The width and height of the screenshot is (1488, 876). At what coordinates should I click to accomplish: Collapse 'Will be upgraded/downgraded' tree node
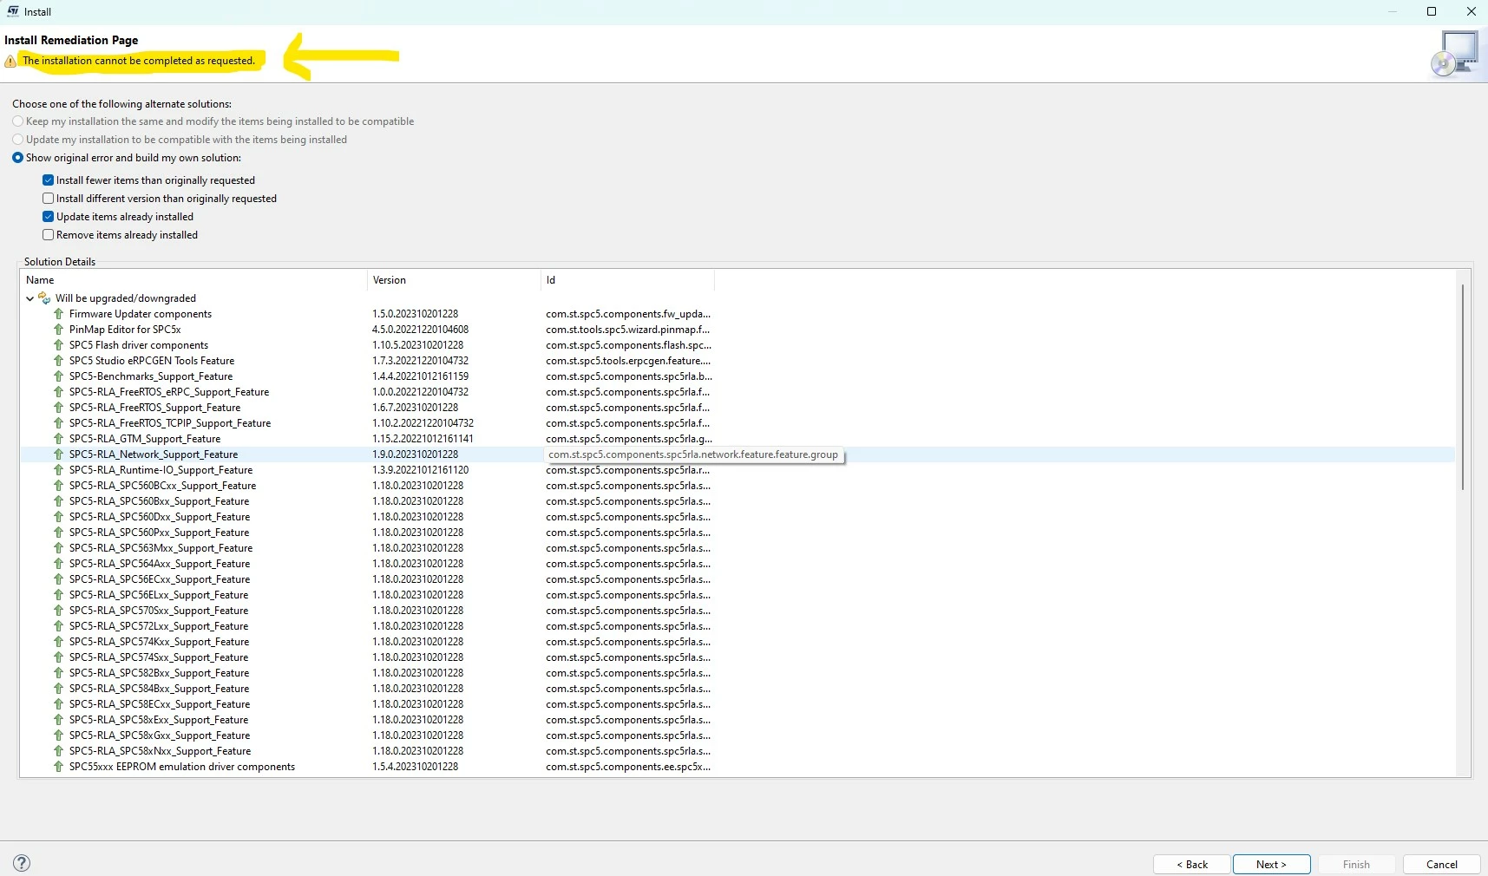coord(29,298)
